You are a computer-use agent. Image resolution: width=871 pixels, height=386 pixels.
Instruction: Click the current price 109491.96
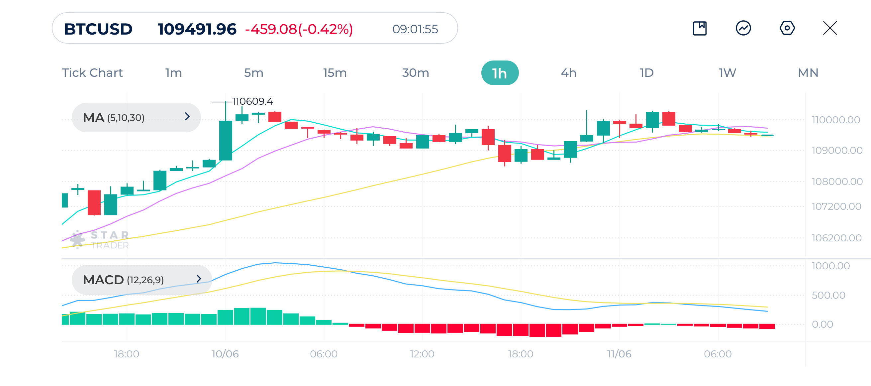pos(197,30)
